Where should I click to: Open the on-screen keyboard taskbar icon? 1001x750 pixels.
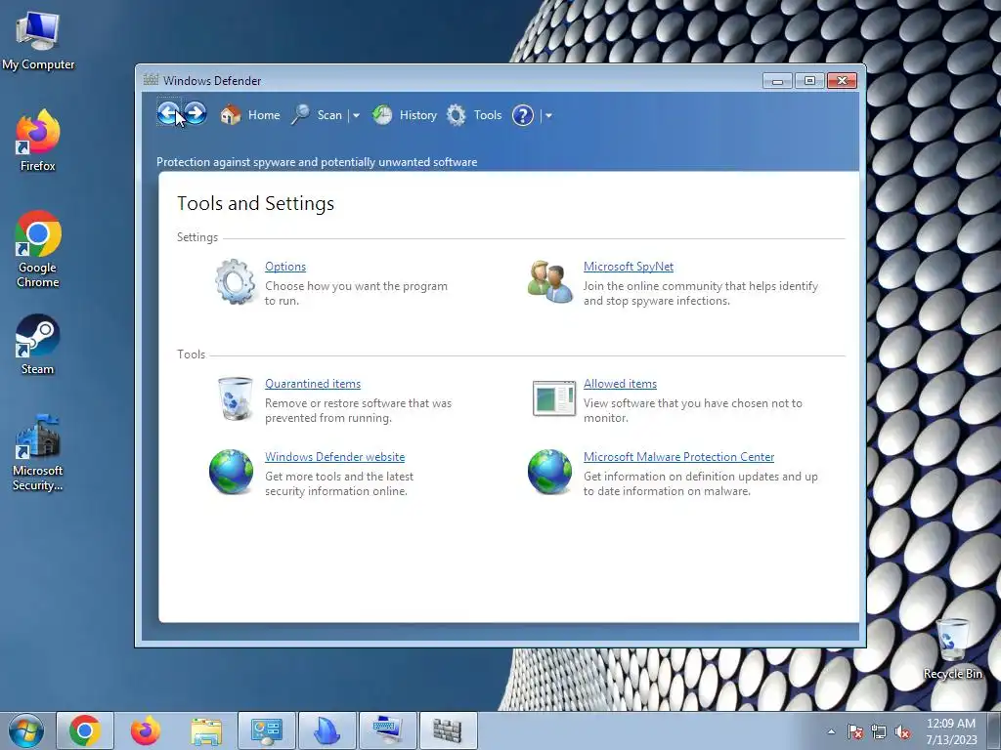[x=388, y=730]
